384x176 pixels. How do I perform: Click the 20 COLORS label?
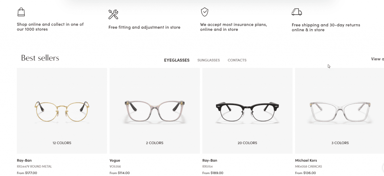click(247, 143)
